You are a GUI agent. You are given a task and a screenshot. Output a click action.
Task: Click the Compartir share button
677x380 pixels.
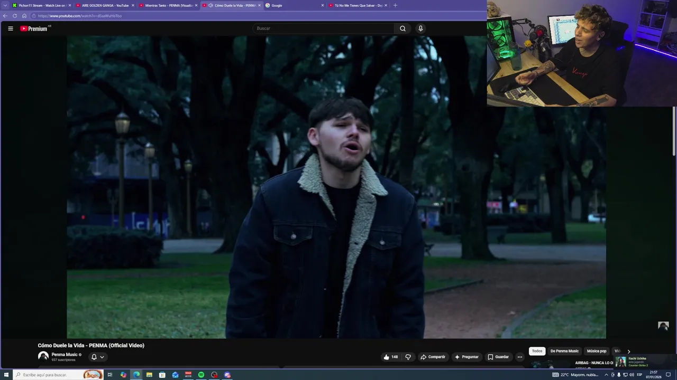(x=433, y=357)
